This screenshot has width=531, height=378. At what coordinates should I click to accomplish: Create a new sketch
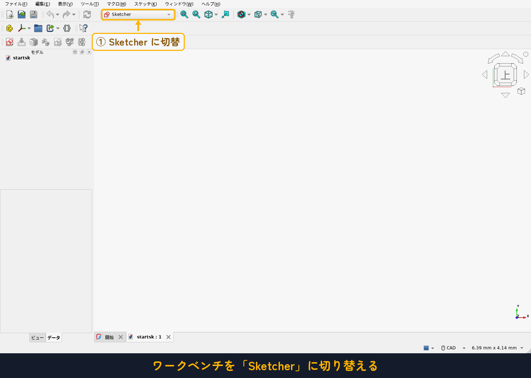[10, 42]
